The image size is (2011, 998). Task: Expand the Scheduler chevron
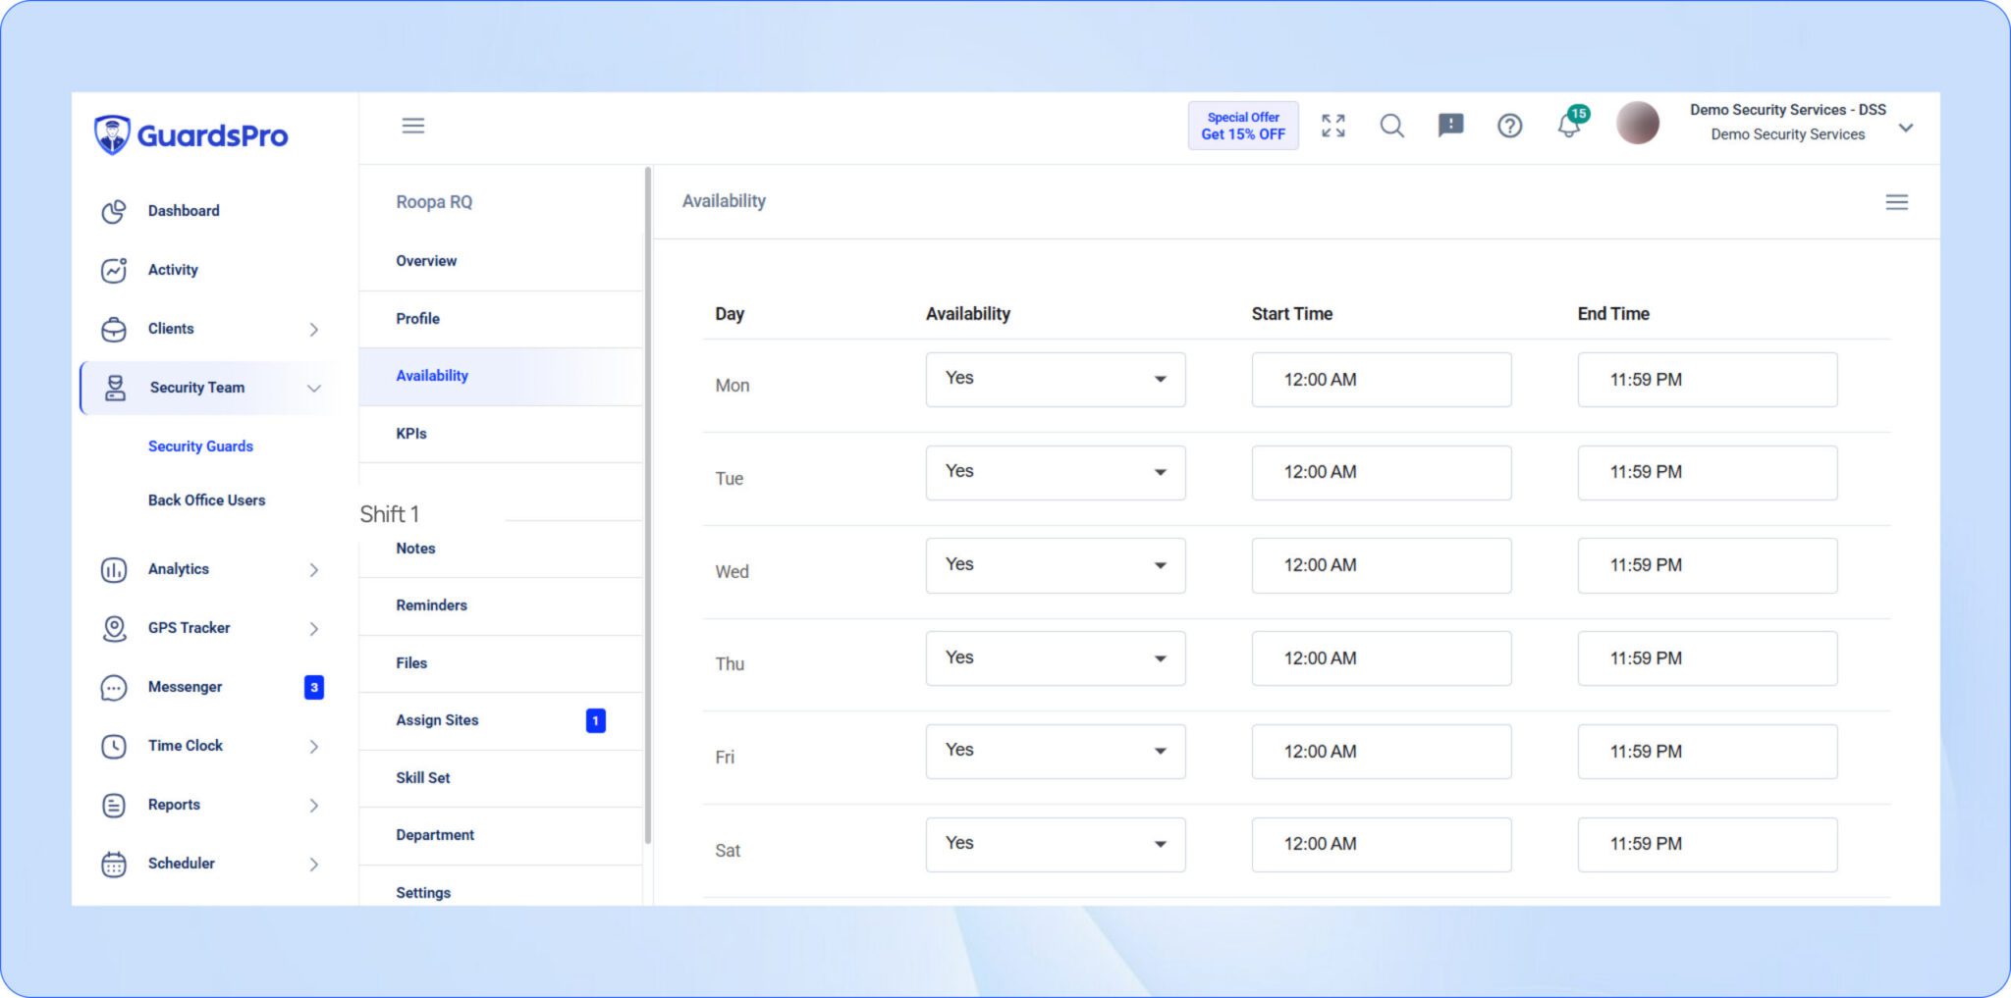click(314, 865)
